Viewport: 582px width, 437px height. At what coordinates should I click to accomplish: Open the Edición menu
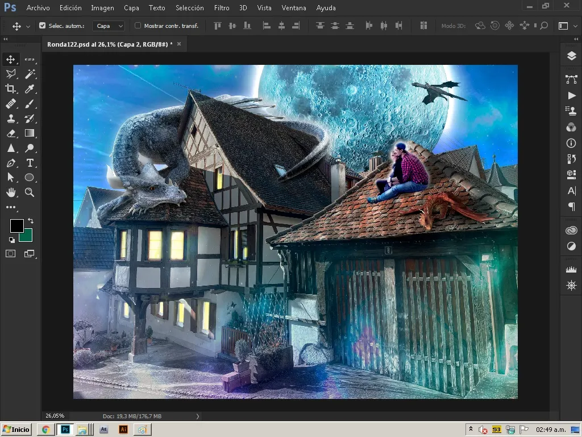click(70, 8)
